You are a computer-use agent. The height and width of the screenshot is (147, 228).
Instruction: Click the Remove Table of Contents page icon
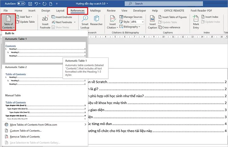pos(6,137)
